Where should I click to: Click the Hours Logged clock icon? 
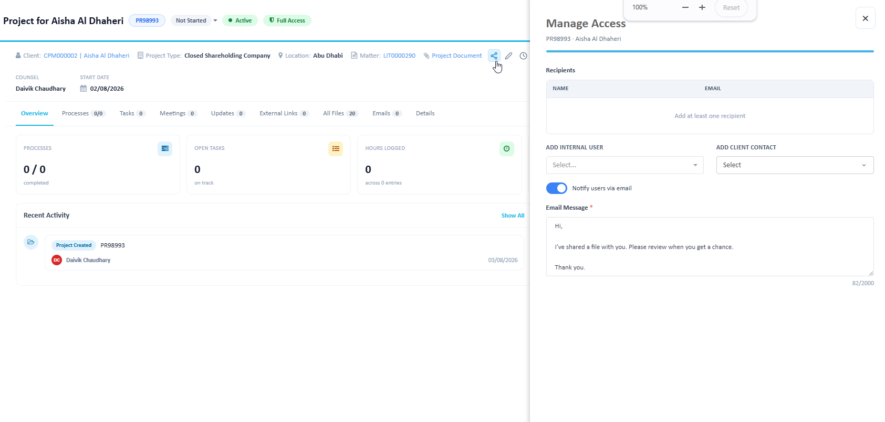pyautogui.click(x=506, y=149)
